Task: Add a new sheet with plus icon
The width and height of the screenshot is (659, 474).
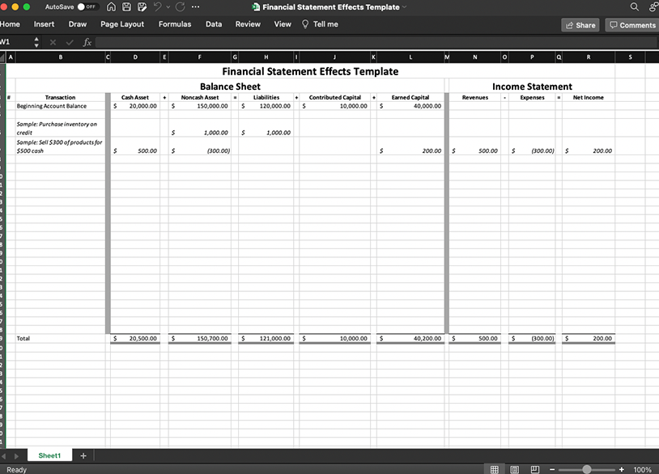Action: pyautogui.click(x=83, y=455)
